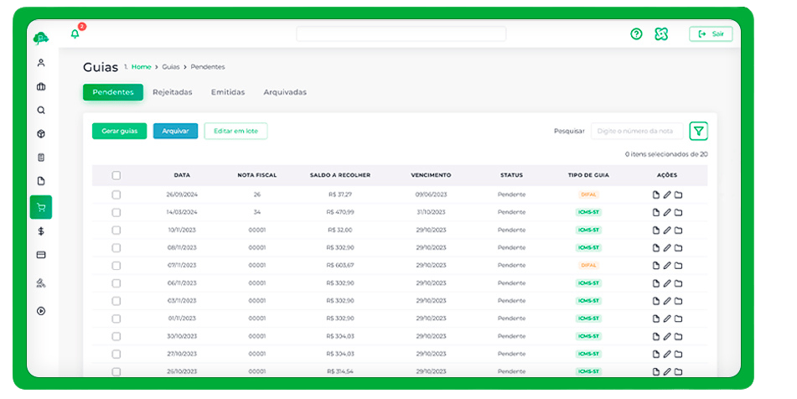Check the 03/11/2023 row checkbox
Screen dimensions: 797x399
(x=116, y=301)
